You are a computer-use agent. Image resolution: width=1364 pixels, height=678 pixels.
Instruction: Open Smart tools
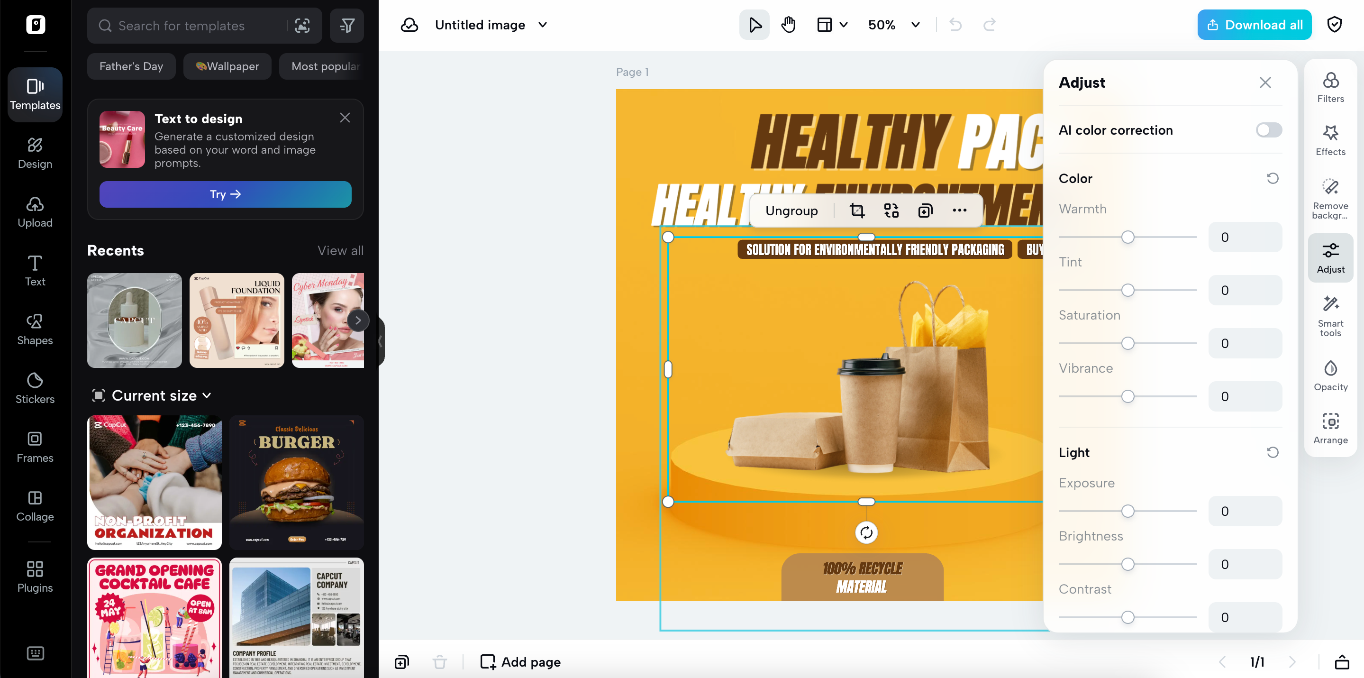click(x=1330, y=316)
